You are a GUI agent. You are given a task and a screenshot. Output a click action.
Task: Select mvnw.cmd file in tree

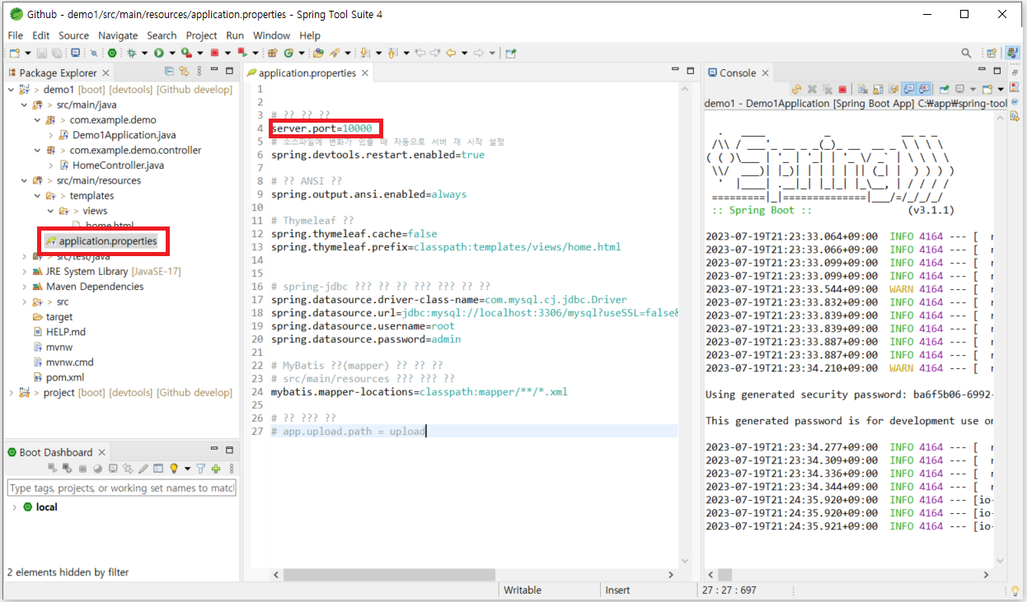pos(69,362)
